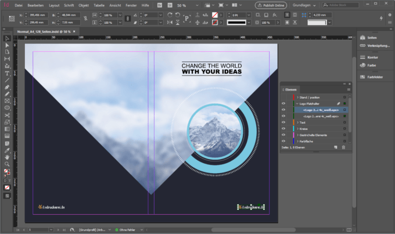Viewport: 395px width, 234px height.
Task: Select the Rectangle Frame tool
Action: pos(7,101)
